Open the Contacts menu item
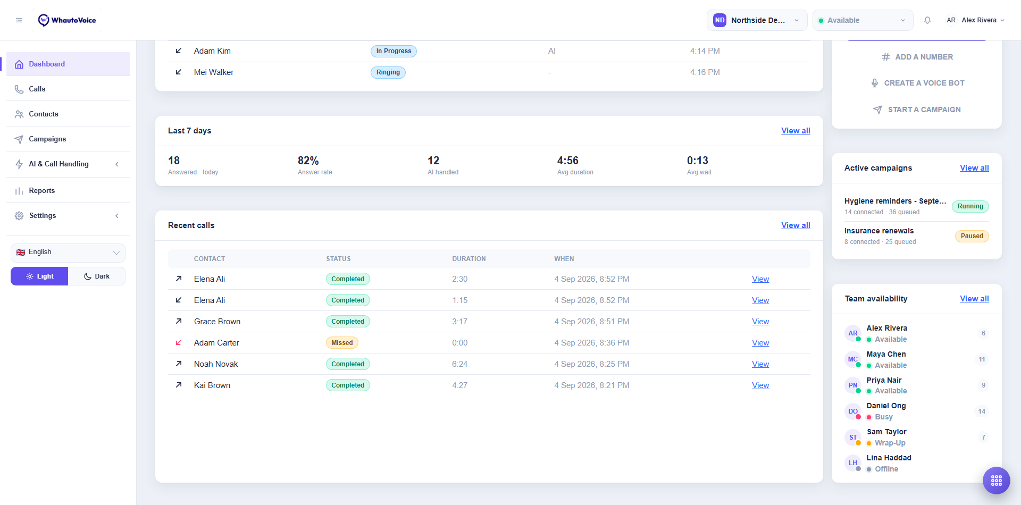The width and height of the screenshot is (1021, 505). click(68, 114)
